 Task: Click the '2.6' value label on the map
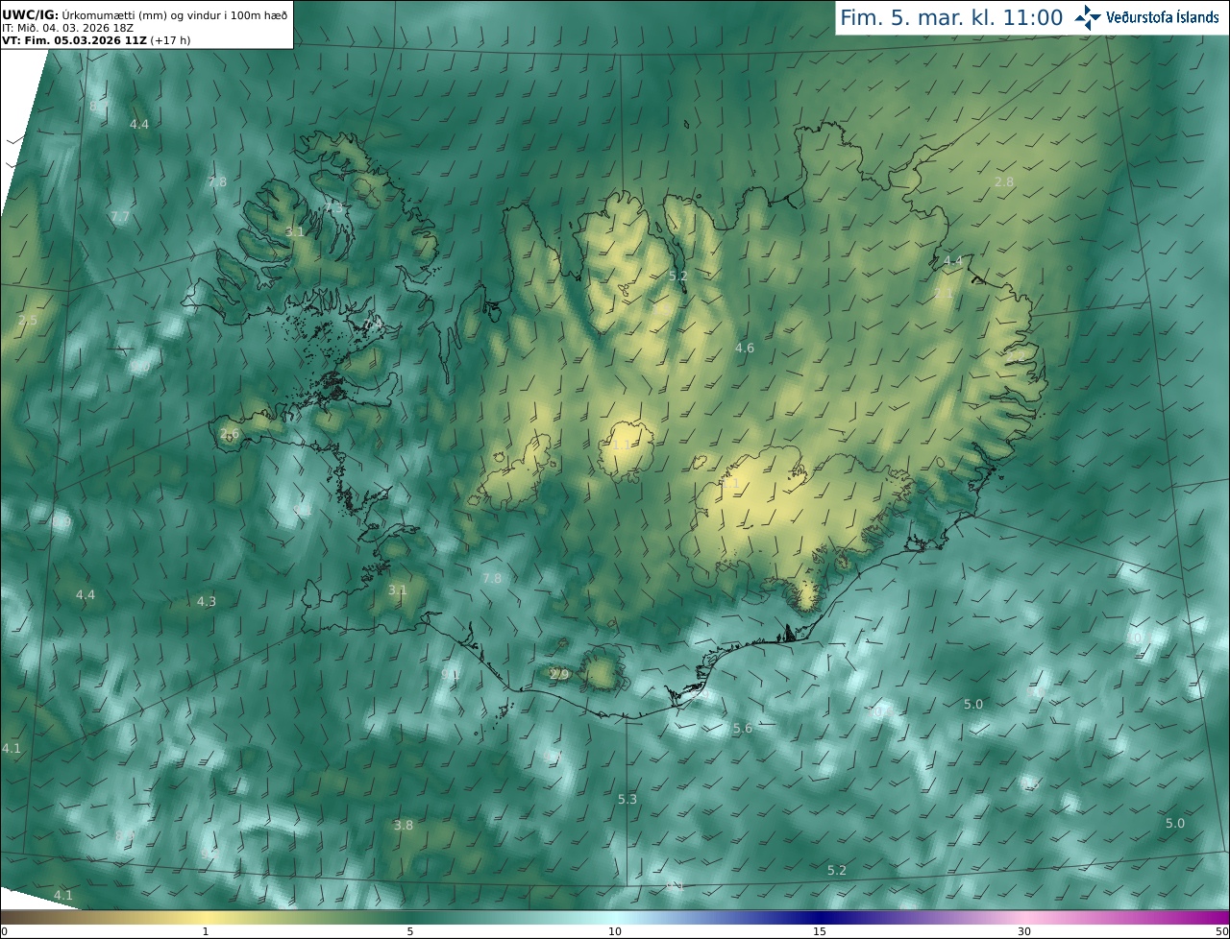pyautogui.click(x=230, y=434)
